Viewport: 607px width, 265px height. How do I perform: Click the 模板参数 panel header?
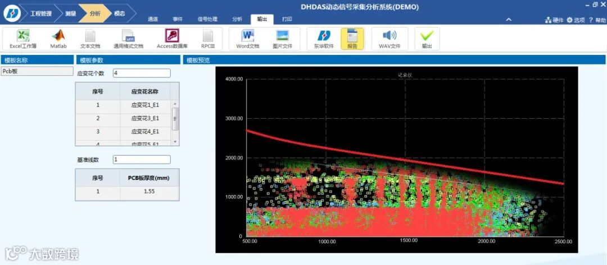point(128,60)
